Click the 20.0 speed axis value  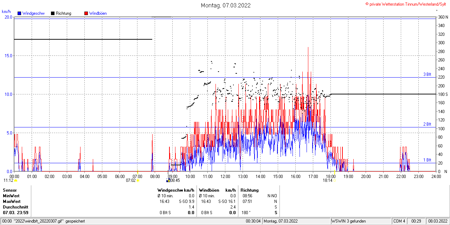click(x=8, y=17)
